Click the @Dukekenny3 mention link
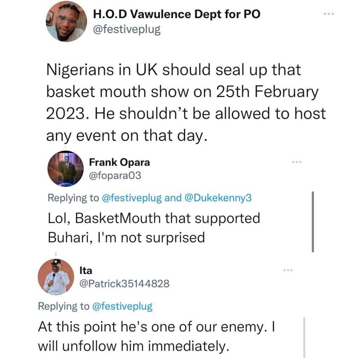This screenshot has width=358, height=358. tap(217, 198)
